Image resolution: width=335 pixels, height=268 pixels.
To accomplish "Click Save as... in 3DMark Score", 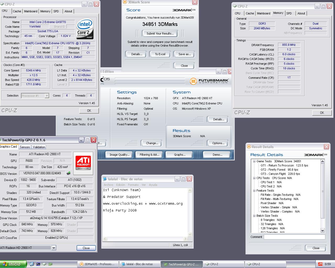I will (185, 54).
